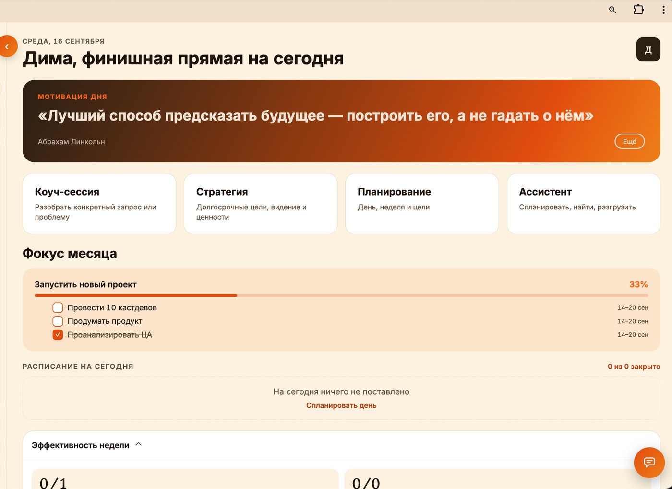Check the Продумать продукт checkbox
This screenshot has width=672, height=489.
58,321
